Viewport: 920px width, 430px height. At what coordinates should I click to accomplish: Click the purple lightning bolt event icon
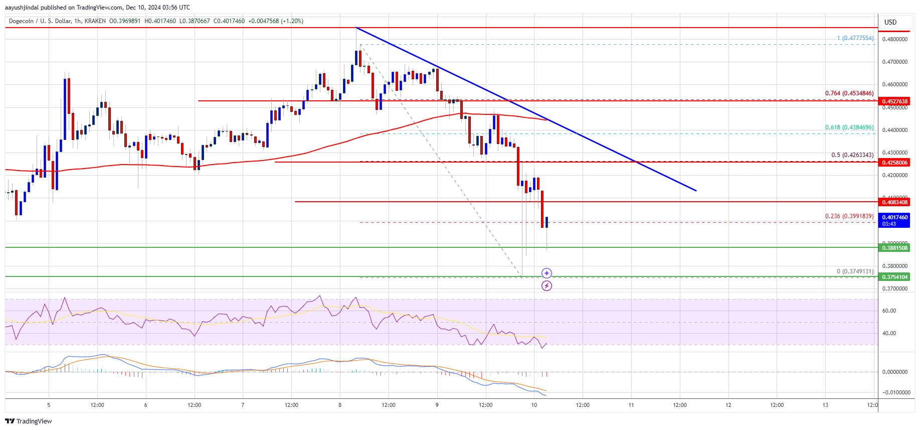pos(546,286)
